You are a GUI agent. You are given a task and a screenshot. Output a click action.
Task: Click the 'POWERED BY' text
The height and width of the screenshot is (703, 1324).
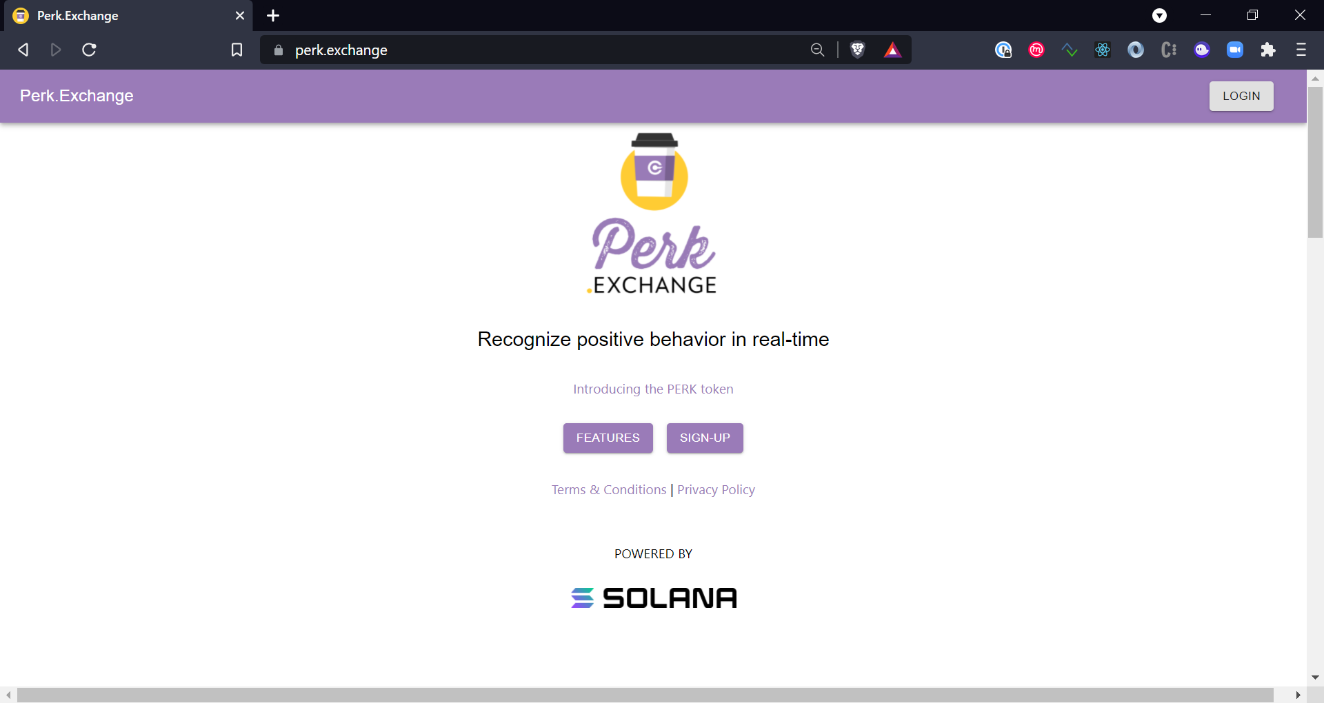pos(653,554)
